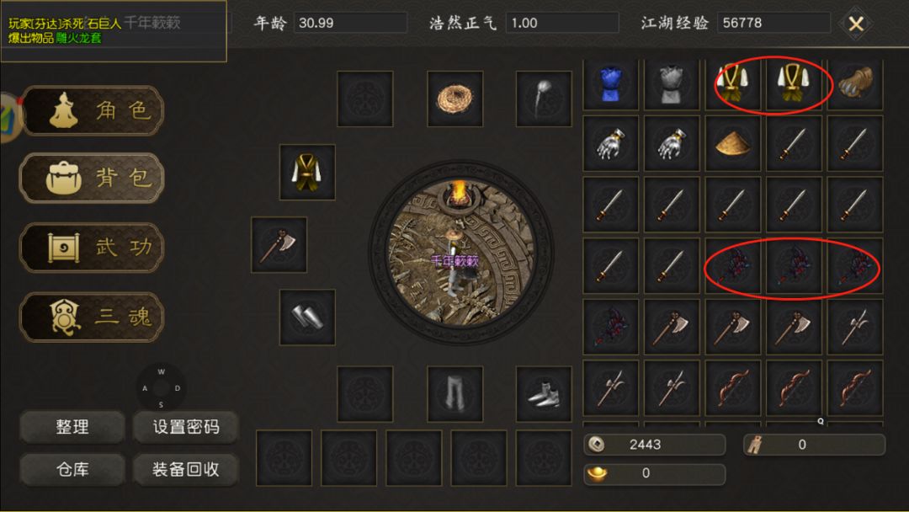Click the equipped trousers slot
This screenshot has height=512, width=909.
pos(455,394)
